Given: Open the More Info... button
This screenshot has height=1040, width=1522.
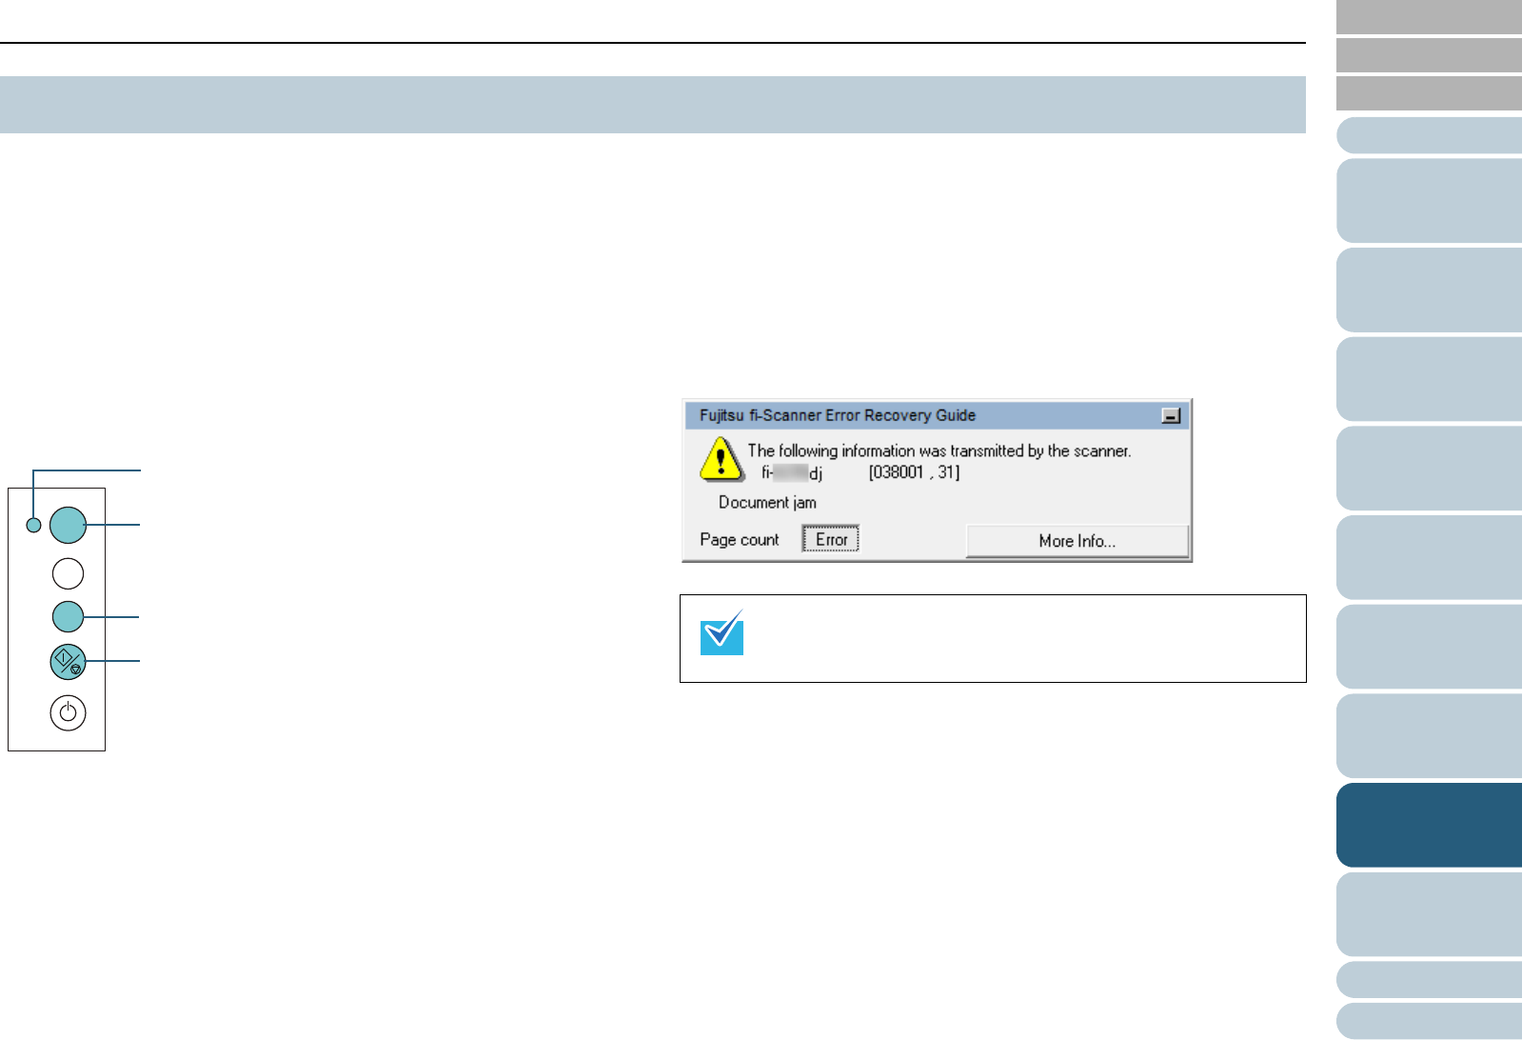Looking at the screenshot, I should (1077, 540).
